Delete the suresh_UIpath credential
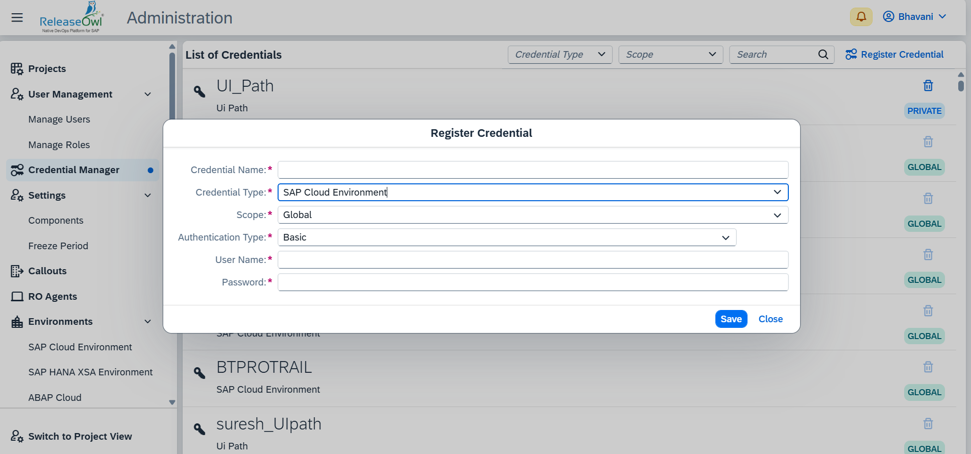 click(x=928, y=423)
